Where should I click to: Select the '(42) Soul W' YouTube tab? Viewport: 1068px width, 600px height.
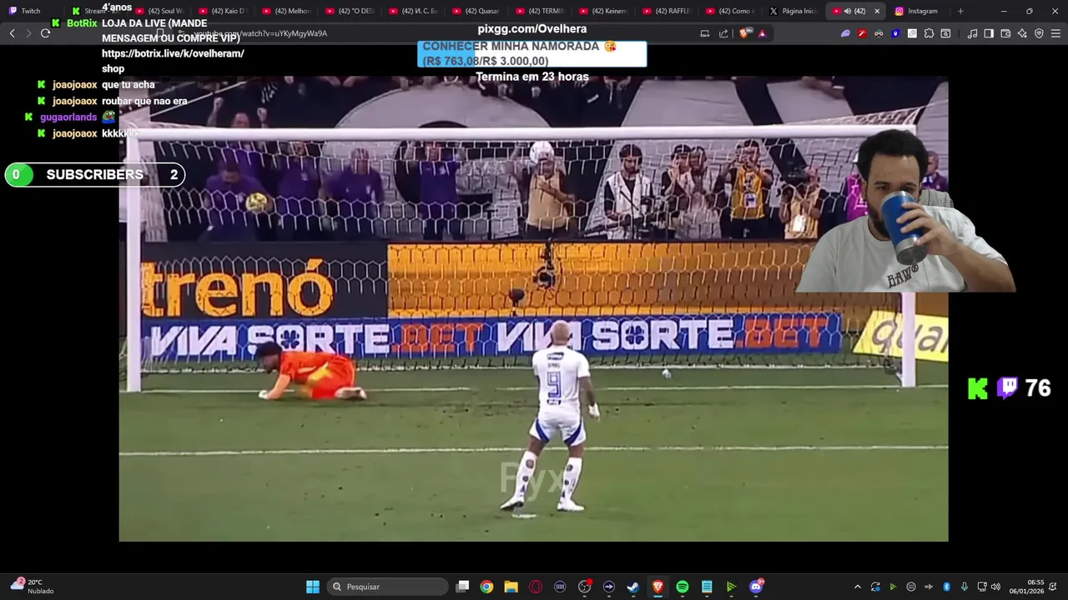pyautogui.click(x=159, y=11)
